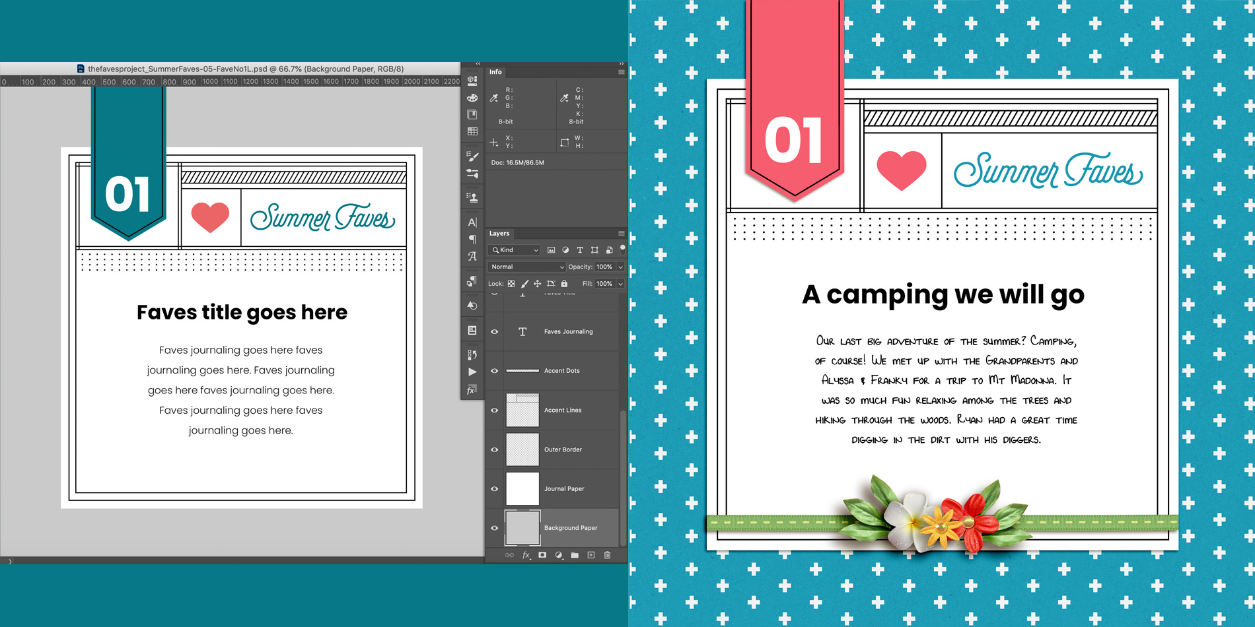Open the Paragraph panel icon
Screen dimensions: 1255x627
coord(472,240)
